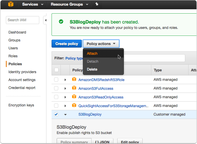Image resolution: width=197 pixels, height=144 pixels.
Task: Click the AmazonS3FullAccess policy box icon
Action: coord(74,88)
